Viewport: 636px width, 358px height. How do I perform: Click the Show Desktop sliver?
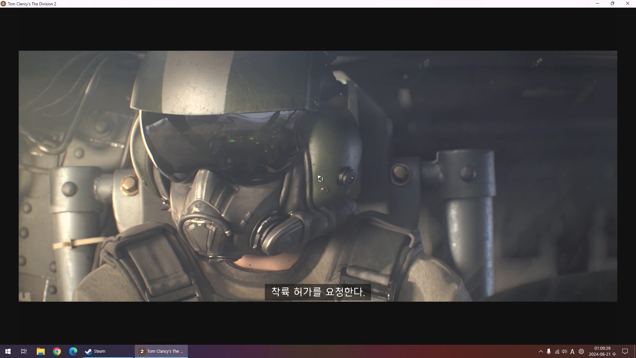click(x=635, y=351)
